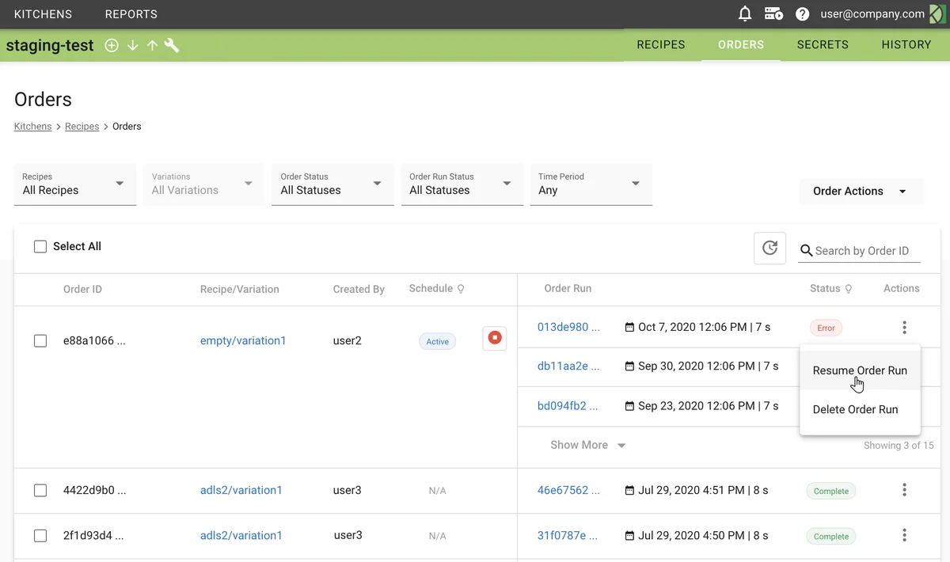Open the empty/variation1 recipe link
Image resolution: width=950 pixels, height=562 pixels.
(243, 341)
